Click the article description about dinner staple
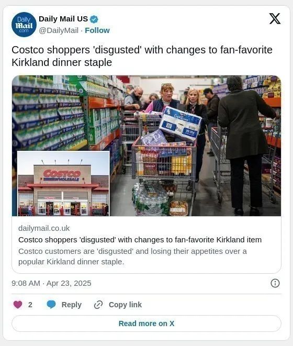The image size is (293, 346). pyautogui.click(x=132, y=256)
